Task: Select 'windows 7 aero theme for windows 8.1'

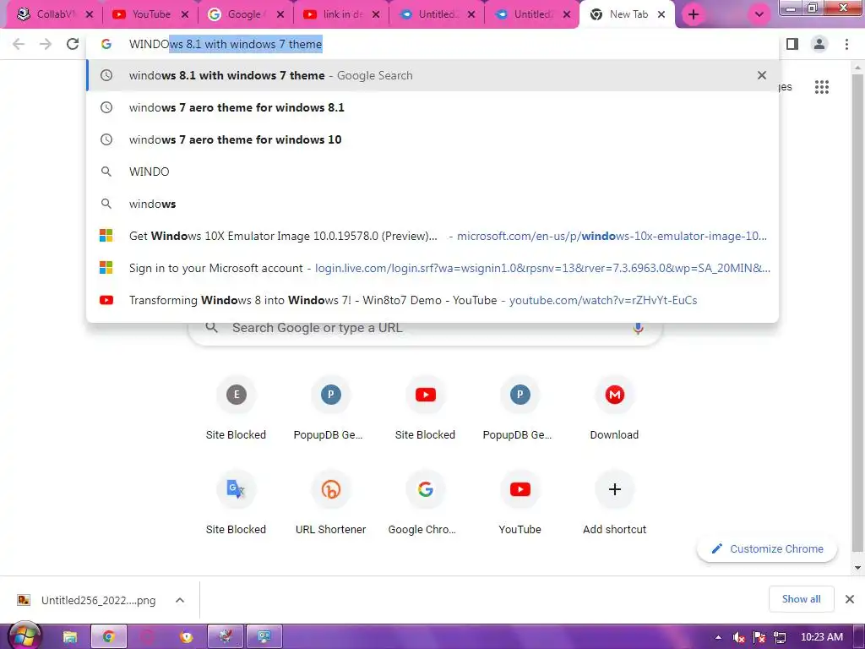Action: click(x=432, y=107)
